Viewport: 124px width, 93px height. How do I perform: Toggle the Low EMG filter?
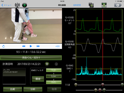(x=54, y=76)
